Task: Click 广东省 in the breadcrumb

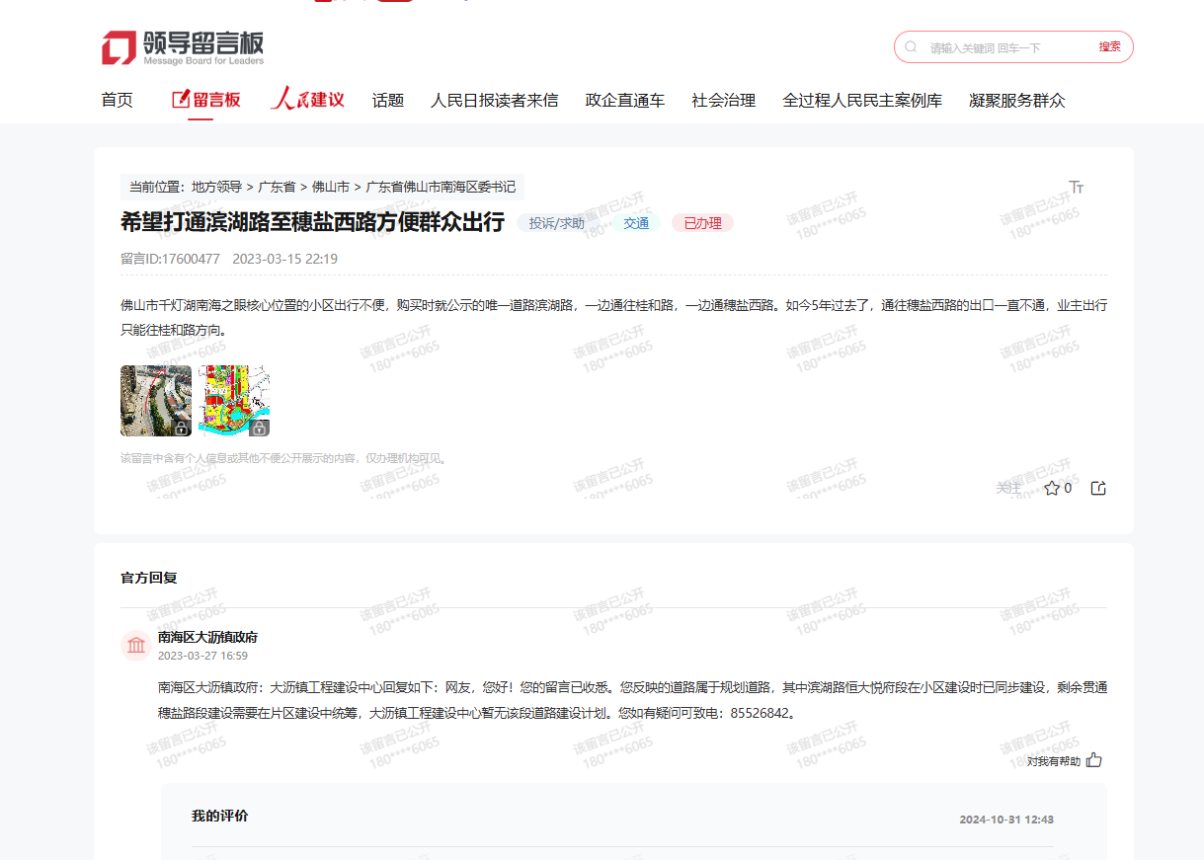Action: (x=277, y=187)
